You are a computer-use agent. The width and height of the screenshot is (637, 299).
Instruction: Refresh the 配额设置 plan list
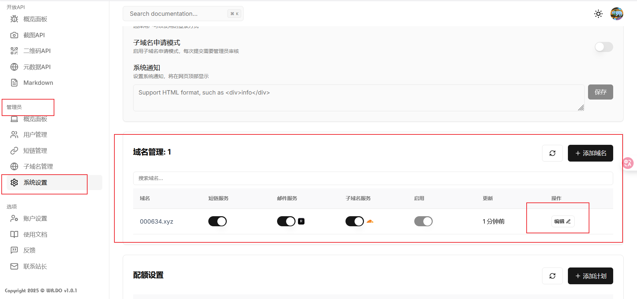552,276
